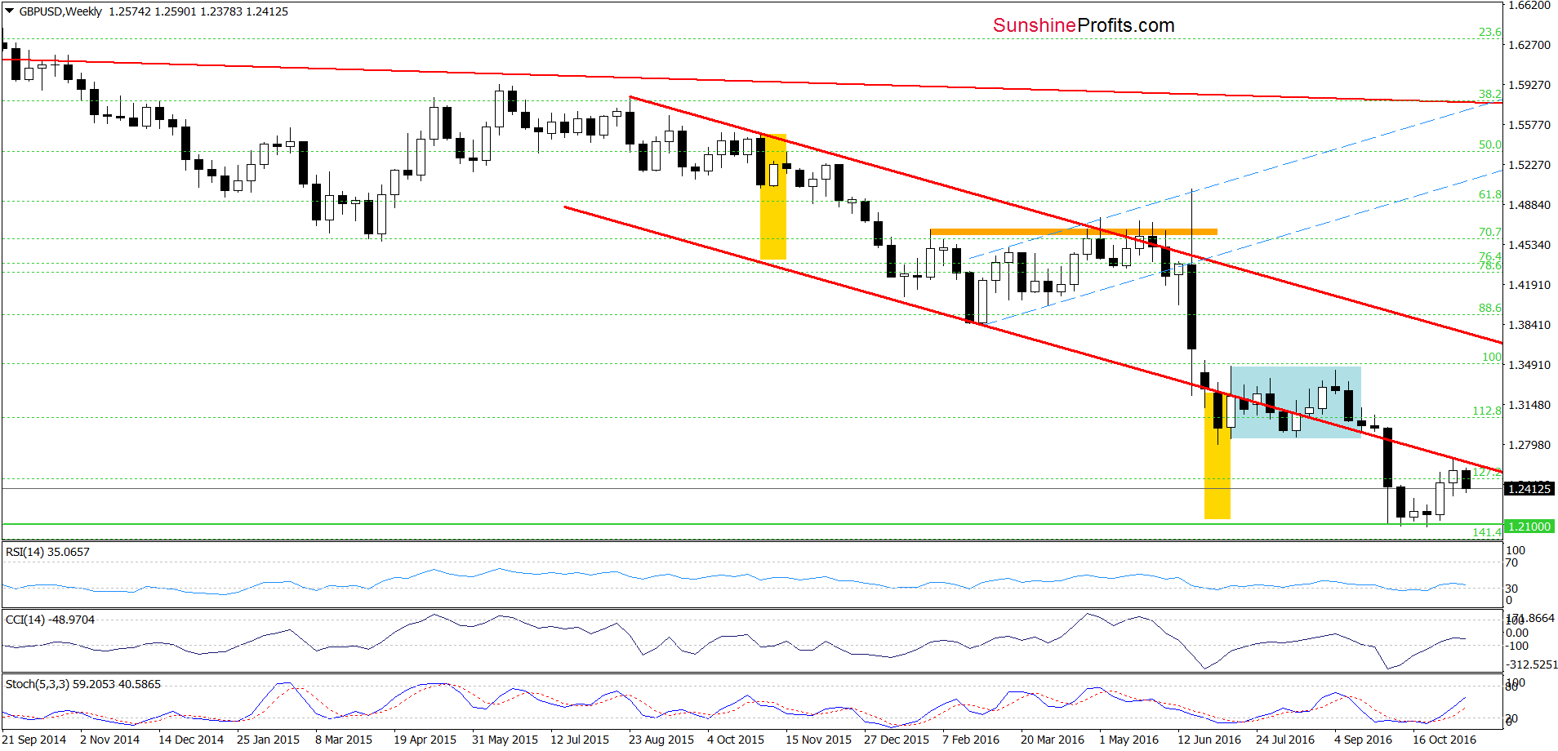
Task: Select the green 1.21000 support level tag
Action: (1528, 527)
